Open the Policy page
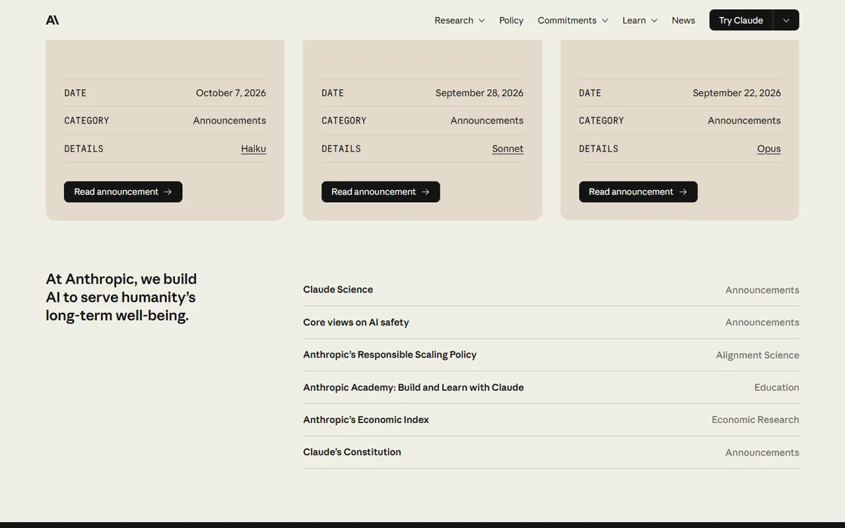Viewport: 845px width, 528px height. tap(511, 20)
